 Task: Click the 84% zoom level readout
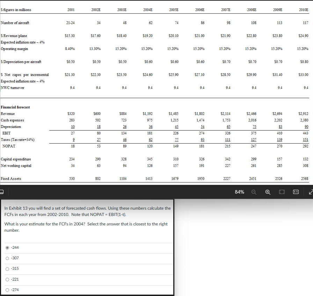click(x=239, y=192)
